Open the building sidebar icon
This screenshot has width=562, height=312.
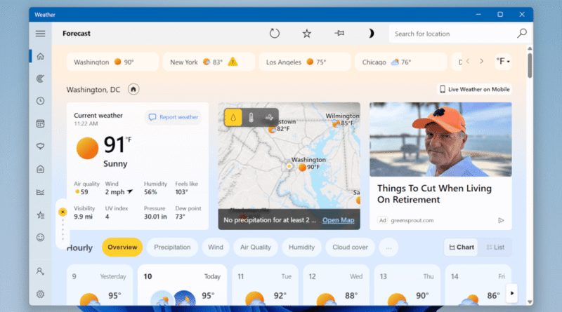41,169
